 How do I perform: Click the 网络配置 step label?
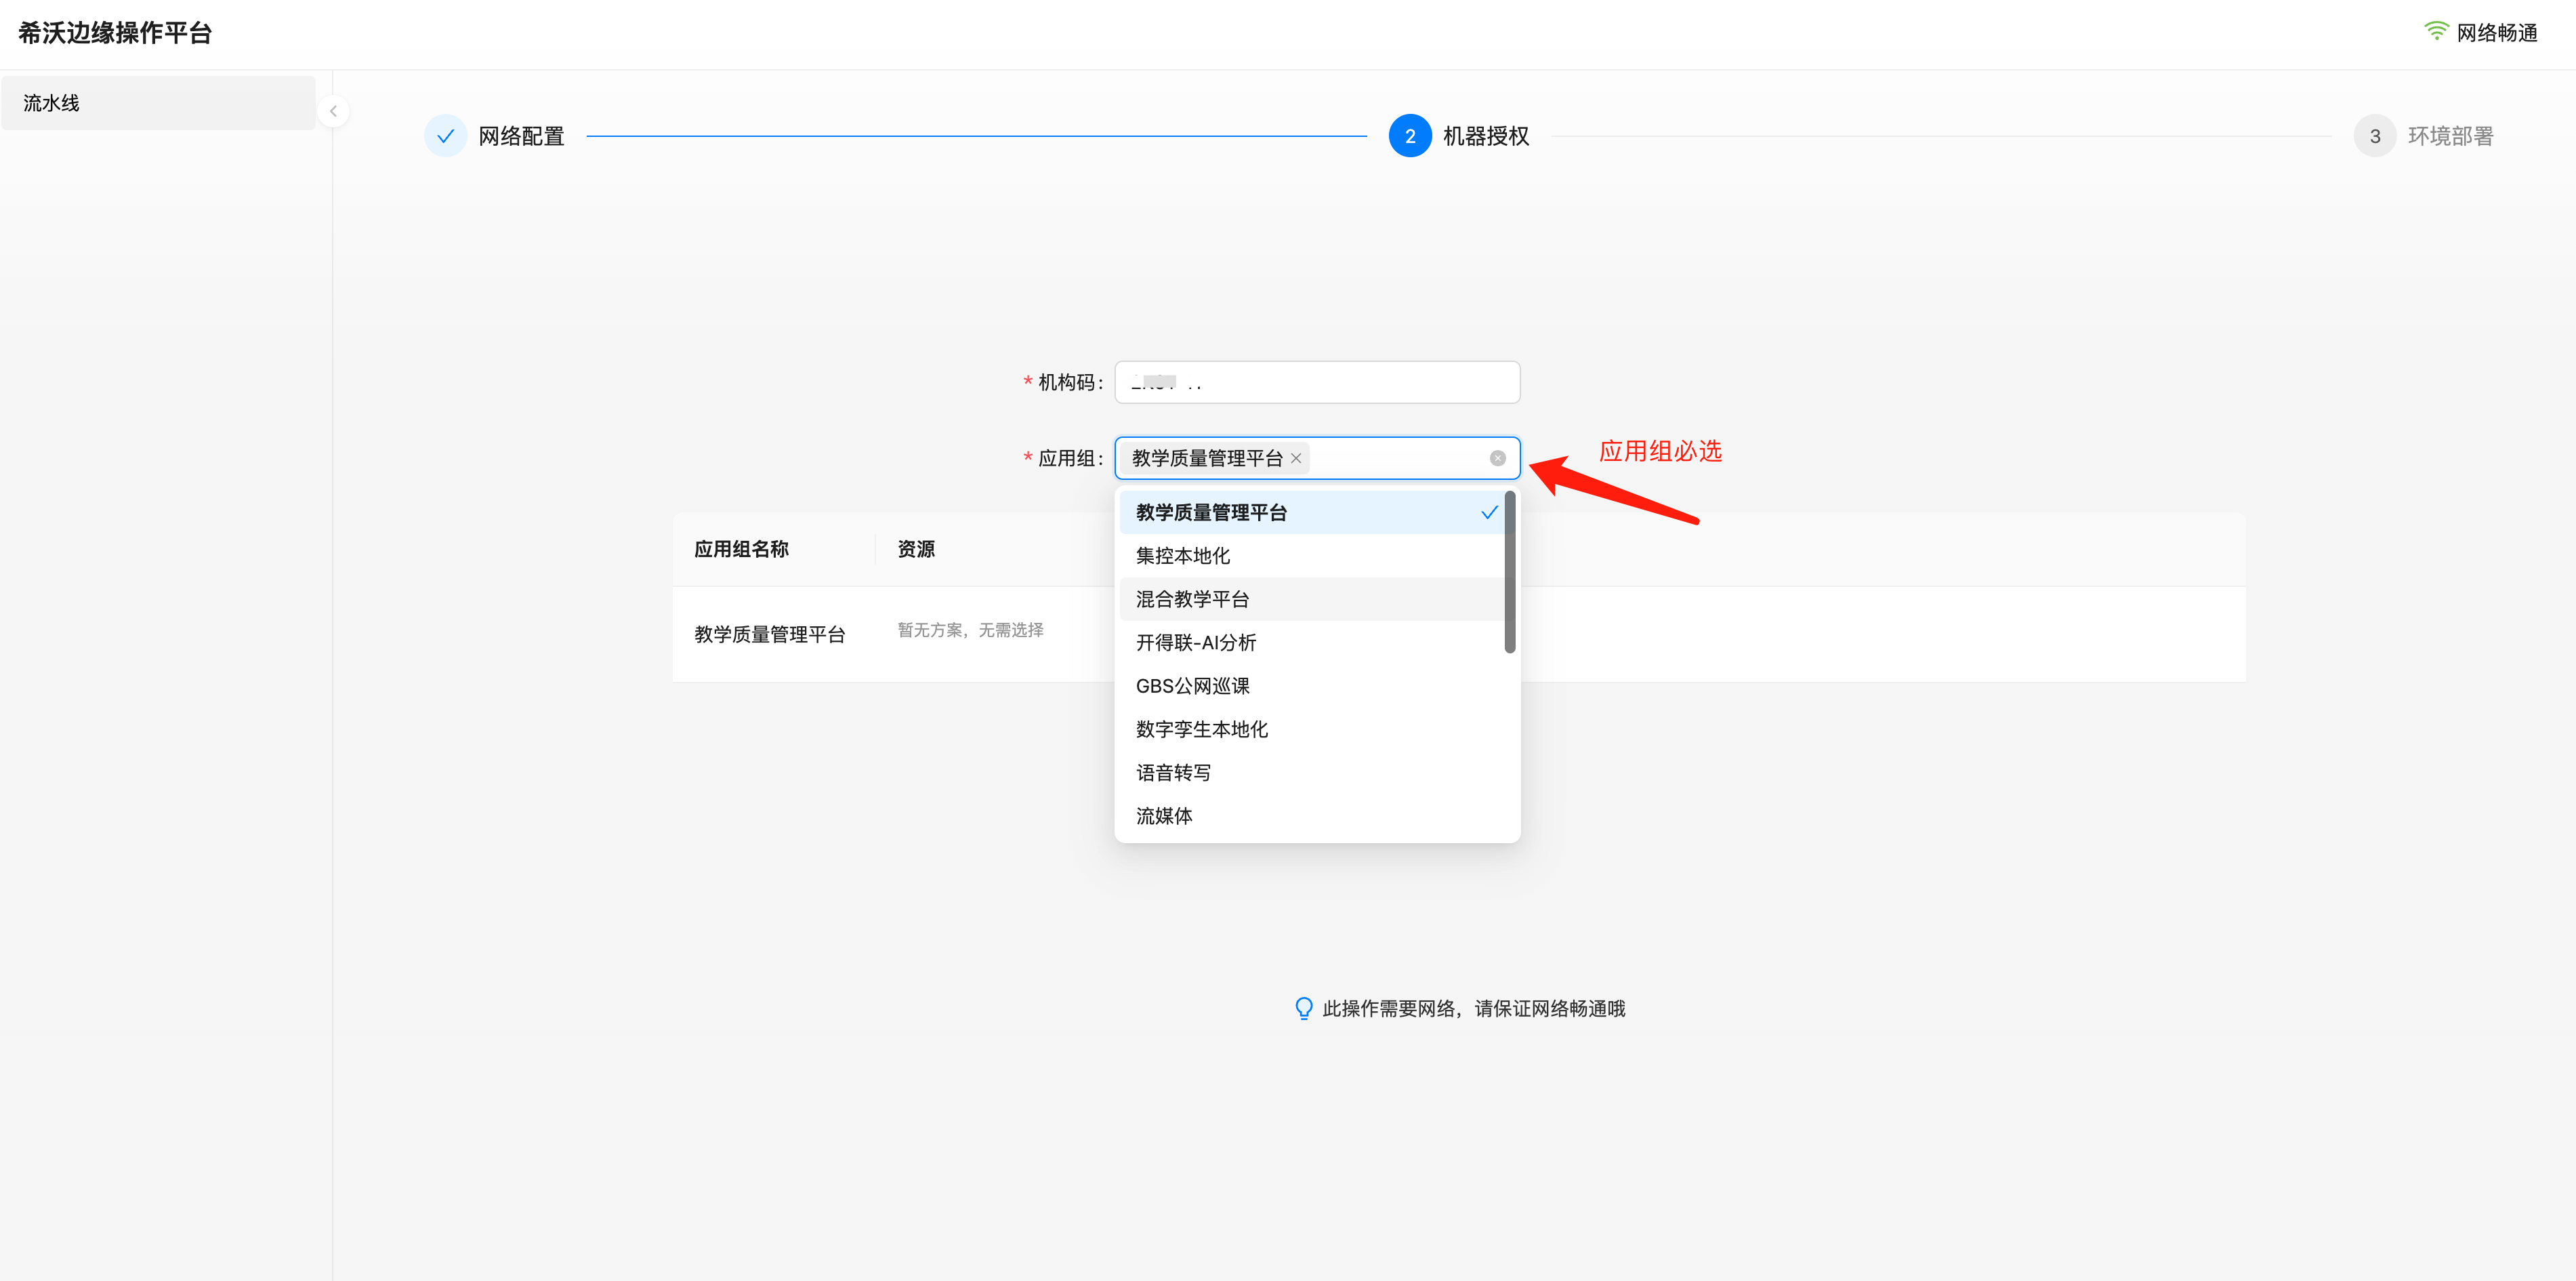pyautogui.click(x=521, y=136)
